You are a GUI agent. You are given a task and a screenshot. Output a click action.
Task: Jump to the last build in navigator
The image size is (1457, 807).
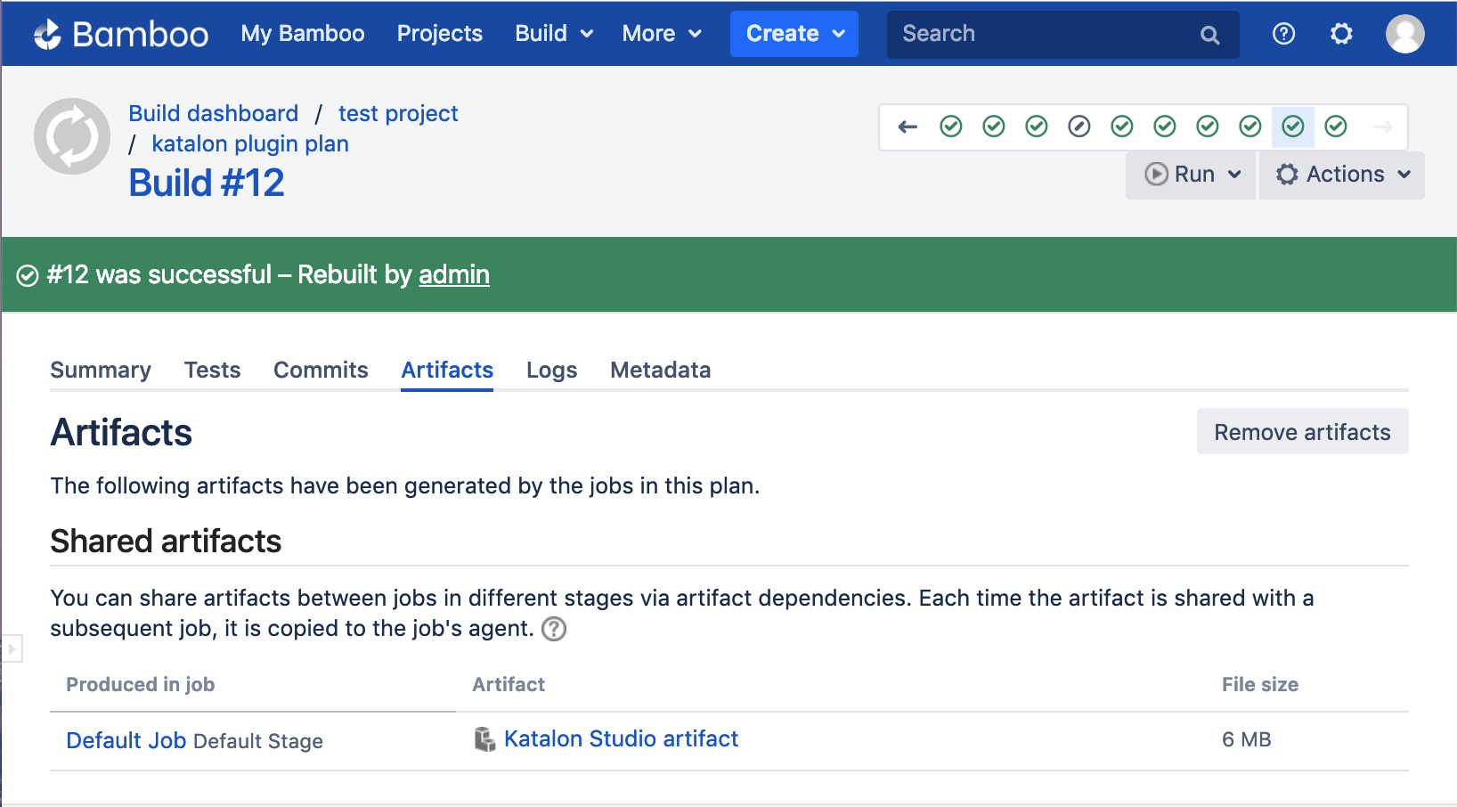(x=1335, y=126)
